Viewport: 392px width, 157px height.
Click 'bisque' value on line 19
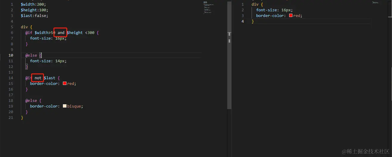tap(74, 106)
